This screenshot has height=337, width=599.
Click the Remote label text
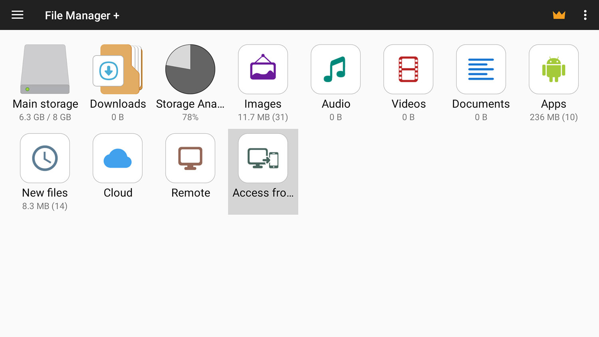[x=190, y=193]
